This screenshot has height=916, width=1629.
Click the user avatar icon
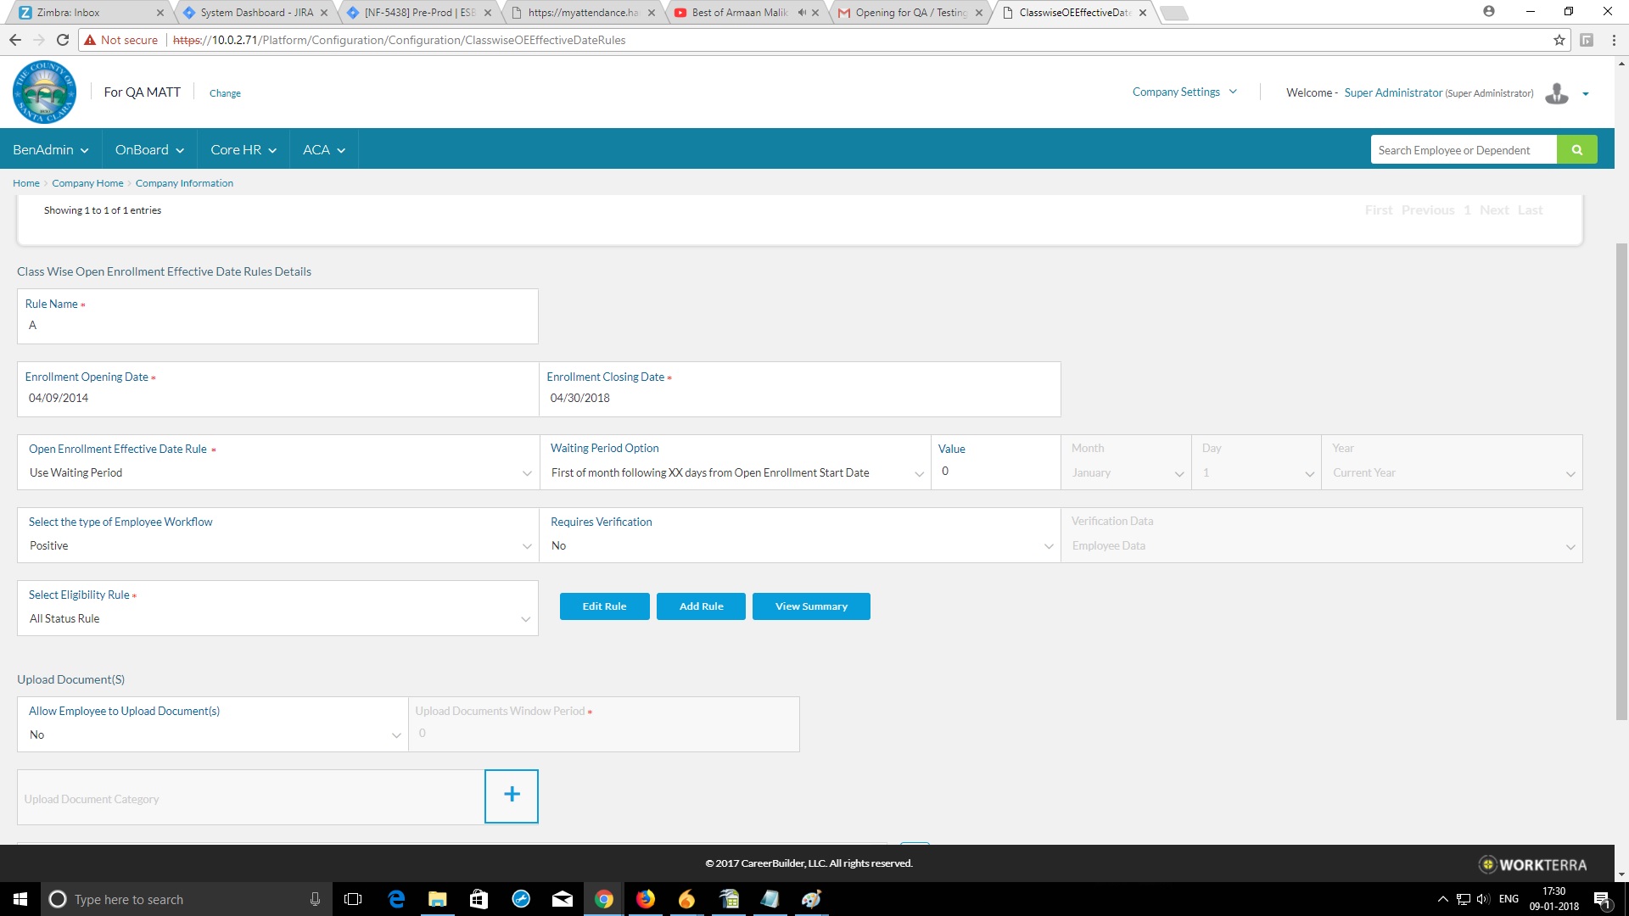[1557, 93]
